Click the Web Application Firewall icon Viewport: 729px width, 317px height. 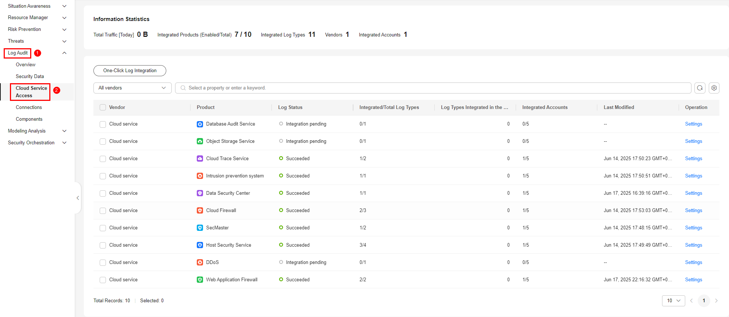tap(200, 280)
